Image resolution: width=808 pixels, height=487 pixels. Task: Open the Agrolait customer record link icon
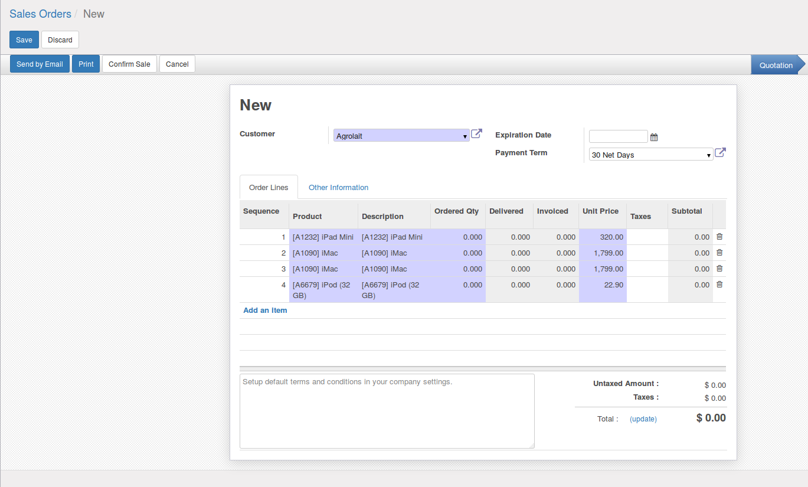click(476, 134)
